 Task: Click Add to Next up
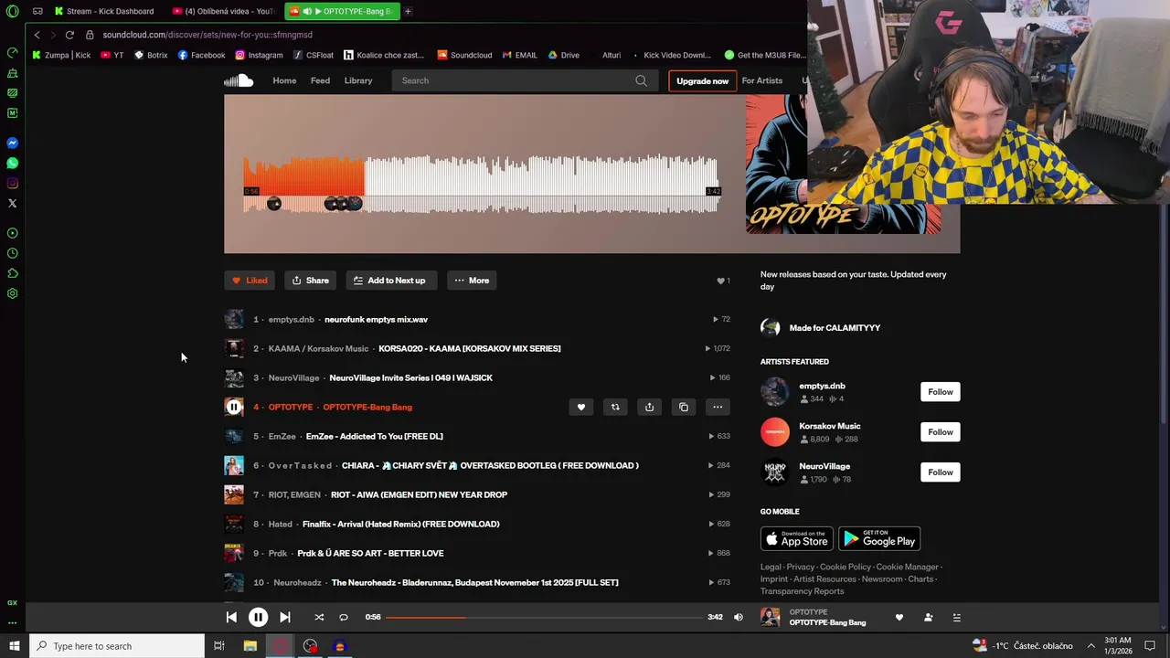coord(391,281)
